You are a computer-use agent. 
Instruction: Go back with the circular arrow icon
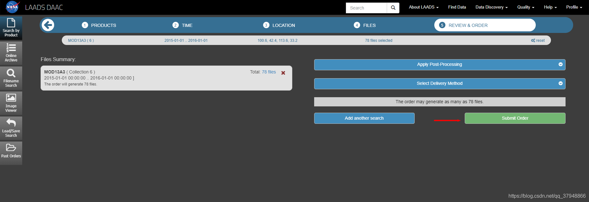[48, 25]
